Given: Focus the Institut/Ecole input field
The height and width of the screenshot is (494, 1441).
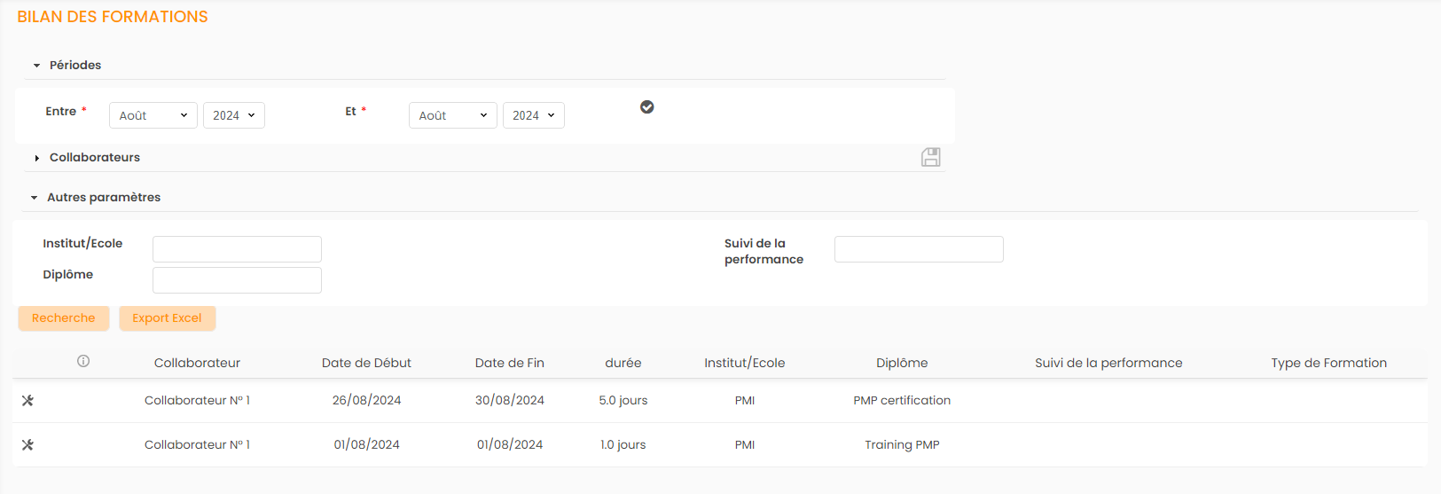Looking at the screenshot, I should click(x=237, y=249).
